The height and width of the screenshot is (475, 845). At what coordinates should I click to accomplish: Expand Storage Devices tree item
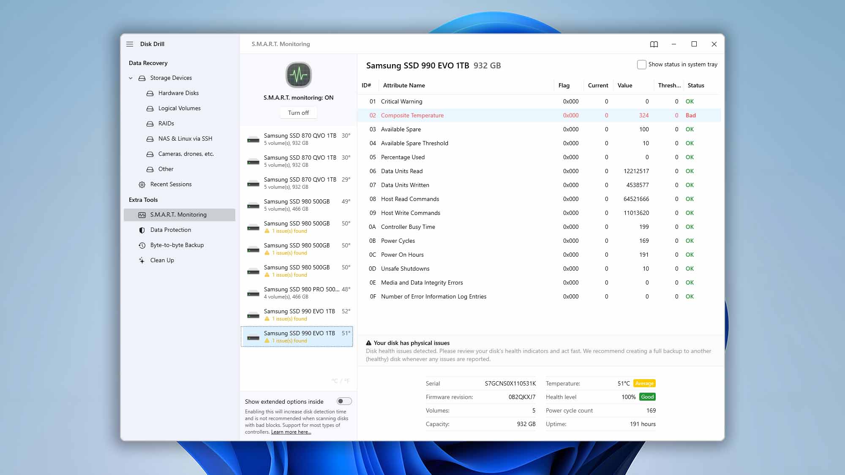[131, 78]
